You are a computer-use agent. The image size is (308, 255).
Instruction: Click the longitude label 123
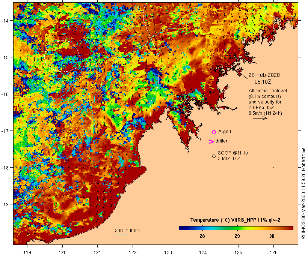point(168,252)
